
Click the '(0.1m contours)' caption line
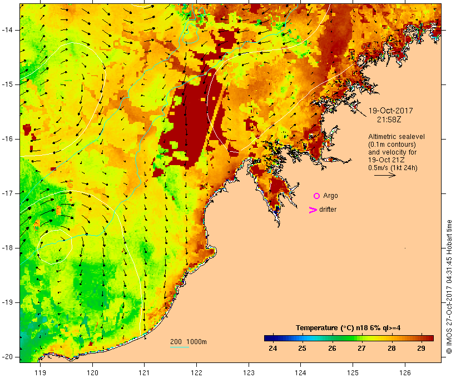[391, 145]
